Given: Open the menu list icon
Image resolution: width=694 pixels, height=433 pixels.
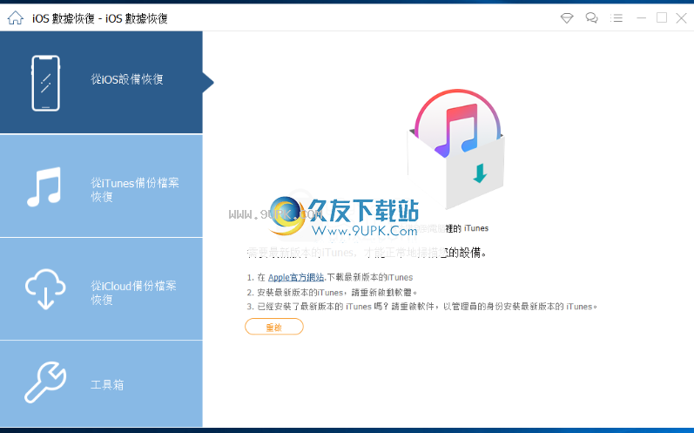Looking at the screenshot, I should point(617,17).
